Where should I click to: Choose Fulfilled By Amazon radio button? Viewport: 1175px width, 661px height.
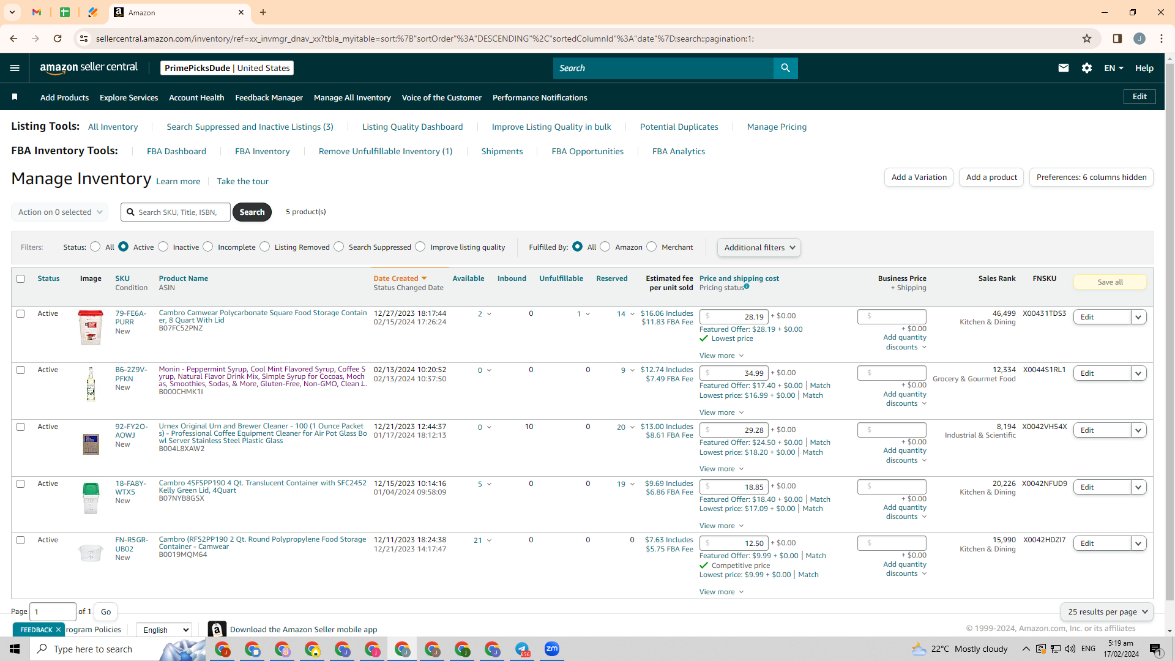605,247
